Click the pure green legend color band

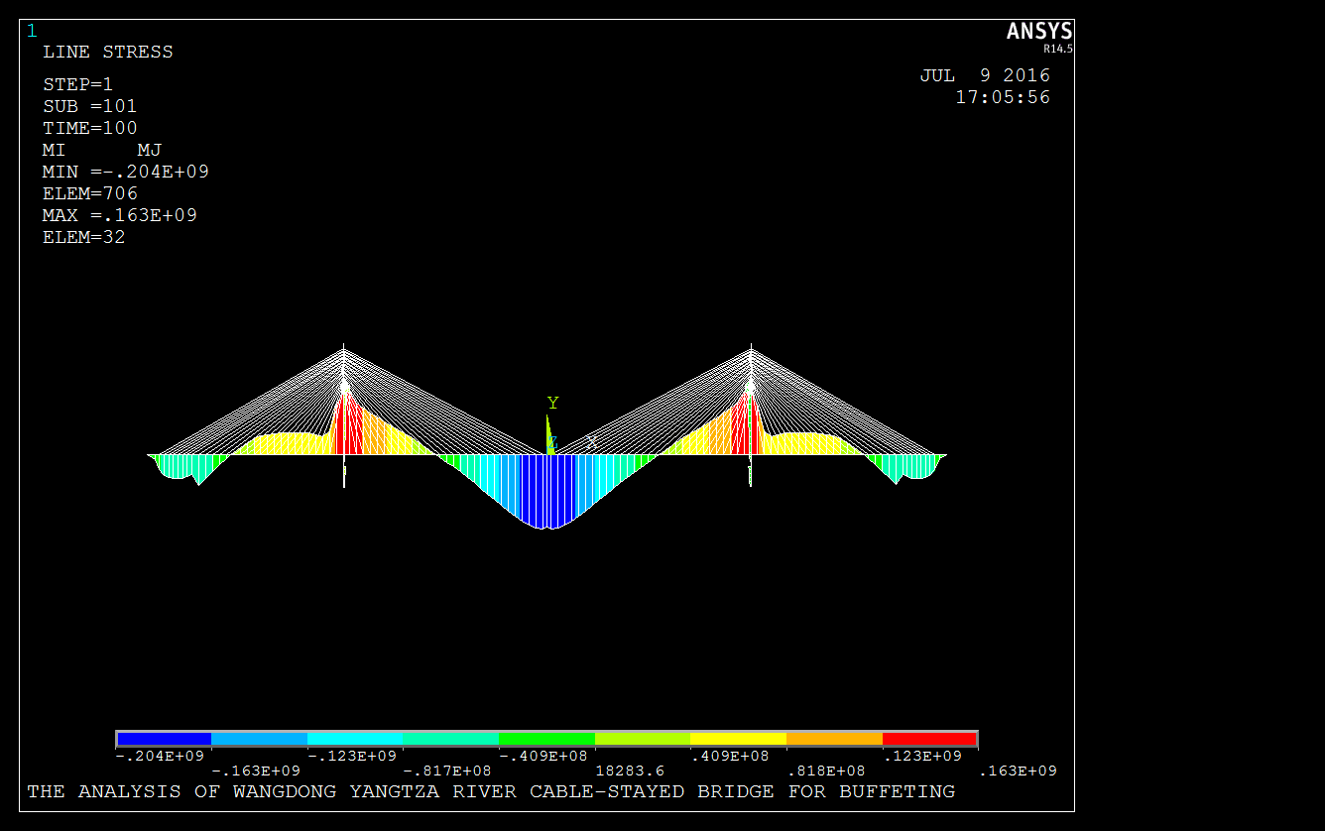point(546,739)
